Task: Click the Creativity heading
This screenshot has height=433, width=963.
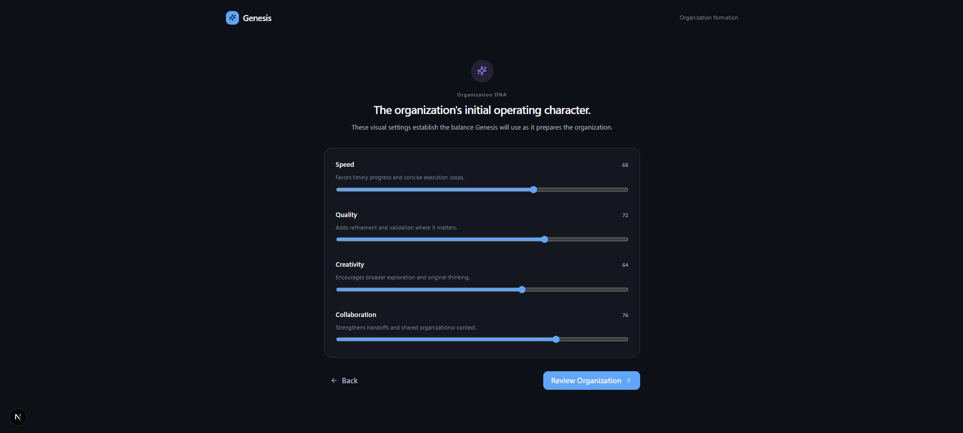Action: [x=350, y=264]
